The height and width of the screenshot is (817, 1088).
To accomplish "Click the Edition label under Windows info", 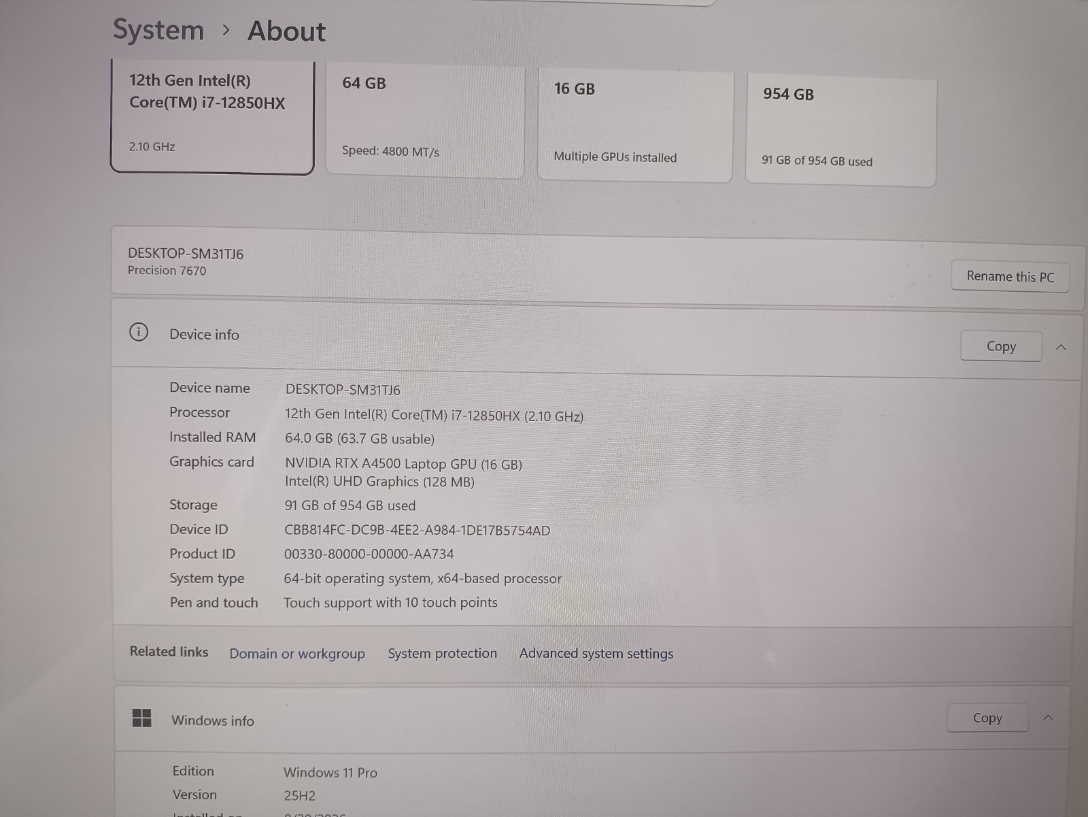I will [x=193, y=771].
